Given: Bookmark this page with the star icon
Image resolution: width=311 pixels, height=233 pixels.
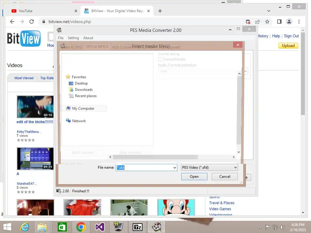Looking at the screenshot, I should pyautogui.click(x=267, y=22).
